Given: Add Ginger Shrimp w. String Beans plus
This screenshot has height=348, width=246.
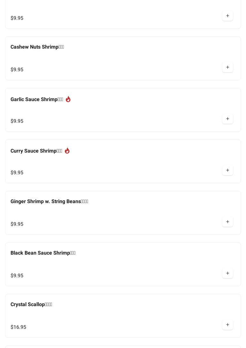Looking at the screenshot, I should pyautogui.click(x=227, y=222).
